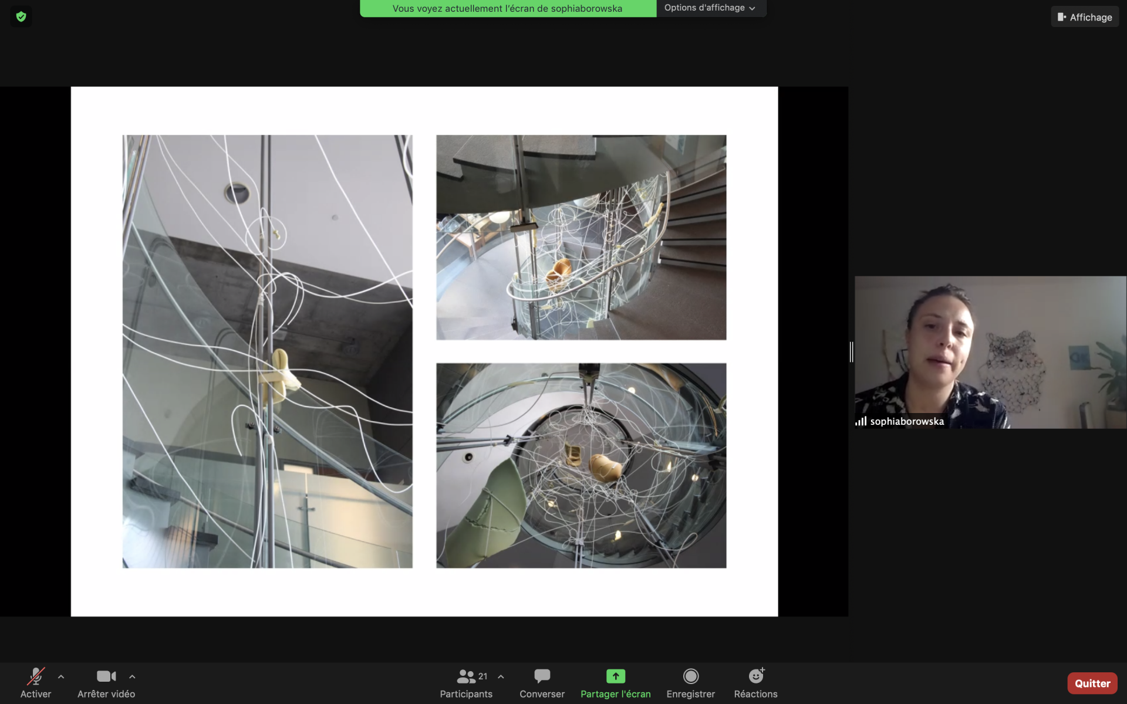The image size is (1127, 704).
Task: Open Réactions menu
Action: [x=755, y=683]
